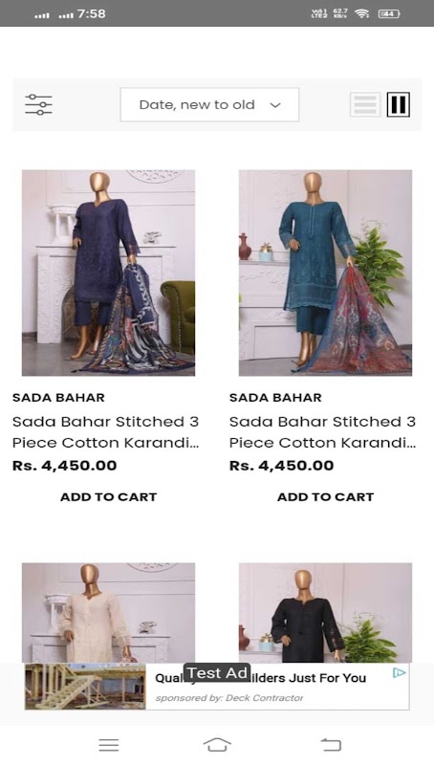Open the first Sada Bahar Stitched 3 Piece title
Viewport: 434px width, 765px height.
[x=106, y=432]
